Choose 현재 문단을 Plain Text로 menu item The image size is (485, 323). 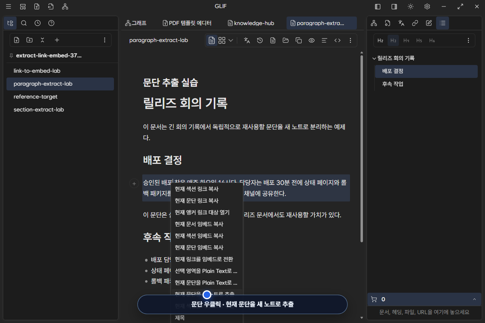point(207,282)
